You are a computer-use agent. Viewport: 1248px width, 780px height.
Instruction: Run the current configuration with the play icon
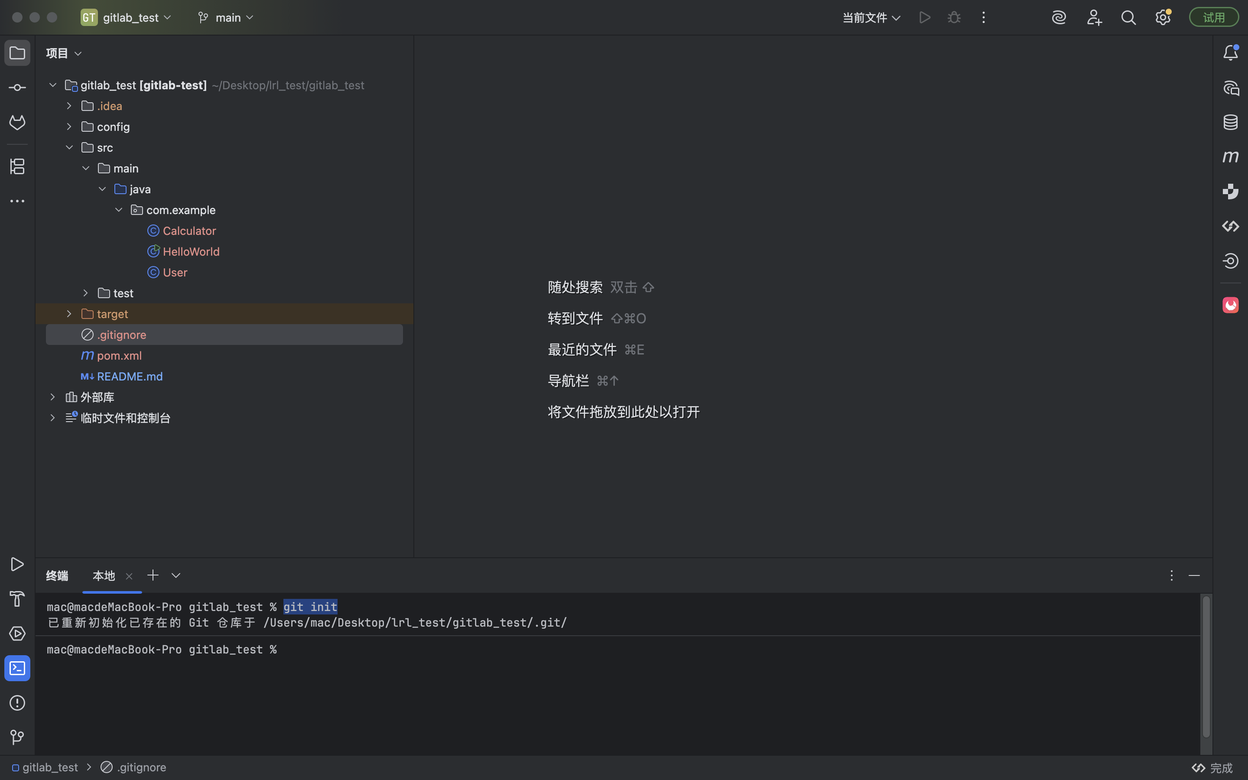point(924,17)
